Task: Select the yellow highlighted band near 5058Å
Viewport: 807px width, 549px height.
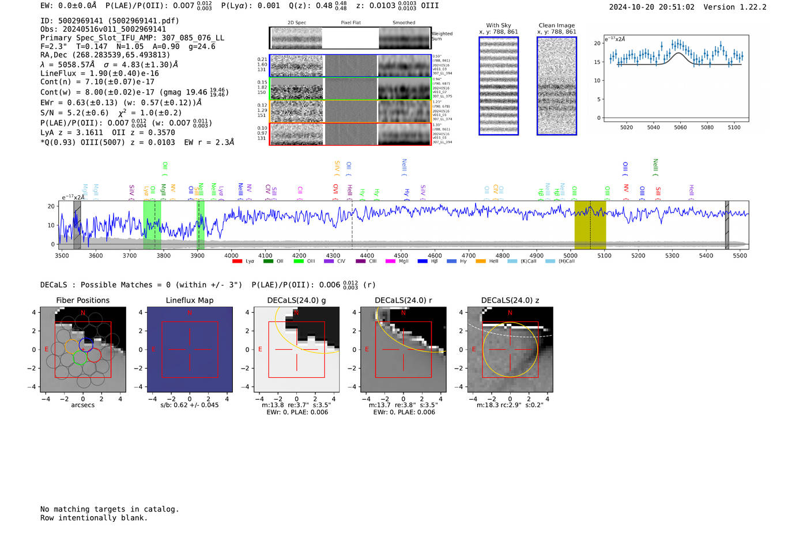Action: 590,225
